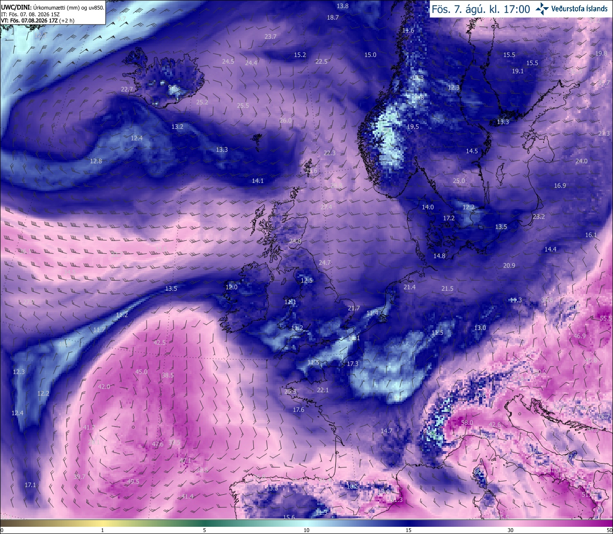
Task: Click the 15 tick on the color legend
Action: (x=409, y=530)
